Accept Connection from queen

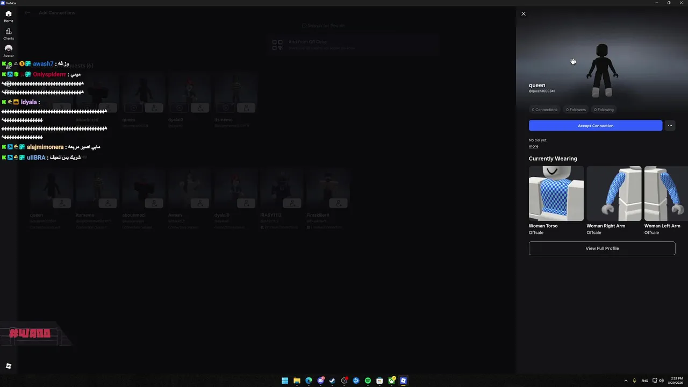point(596,125)
